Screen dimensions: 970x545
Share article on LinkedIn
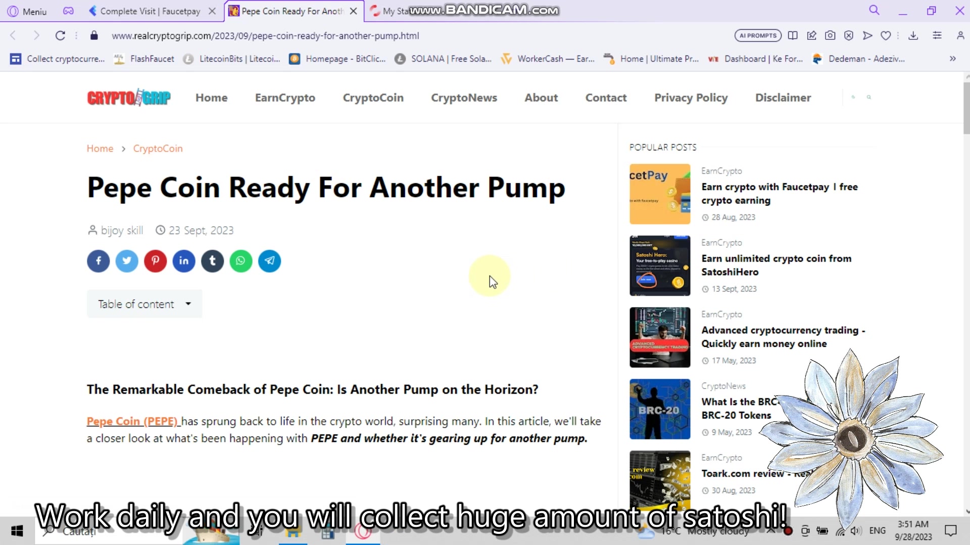click(x=184, y=261)
